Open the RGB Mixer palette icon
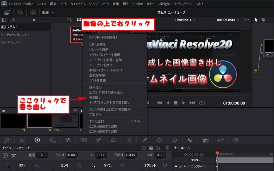 point(68,140)
